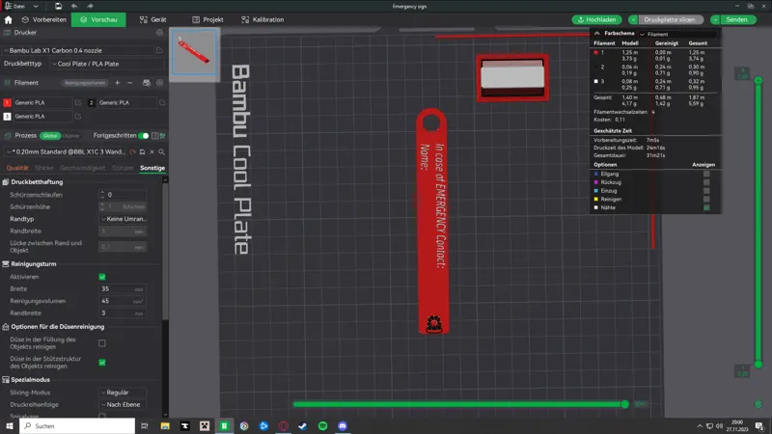Click the horizontal move slider handle at bottom

[624, 404]
